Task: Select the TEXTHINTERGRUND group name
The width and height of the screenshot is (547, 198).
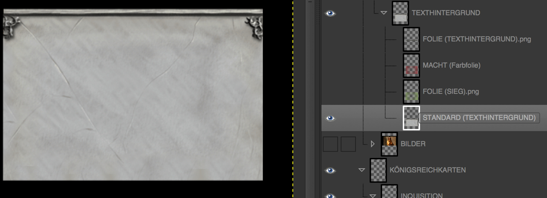Action: click(446, 13)
